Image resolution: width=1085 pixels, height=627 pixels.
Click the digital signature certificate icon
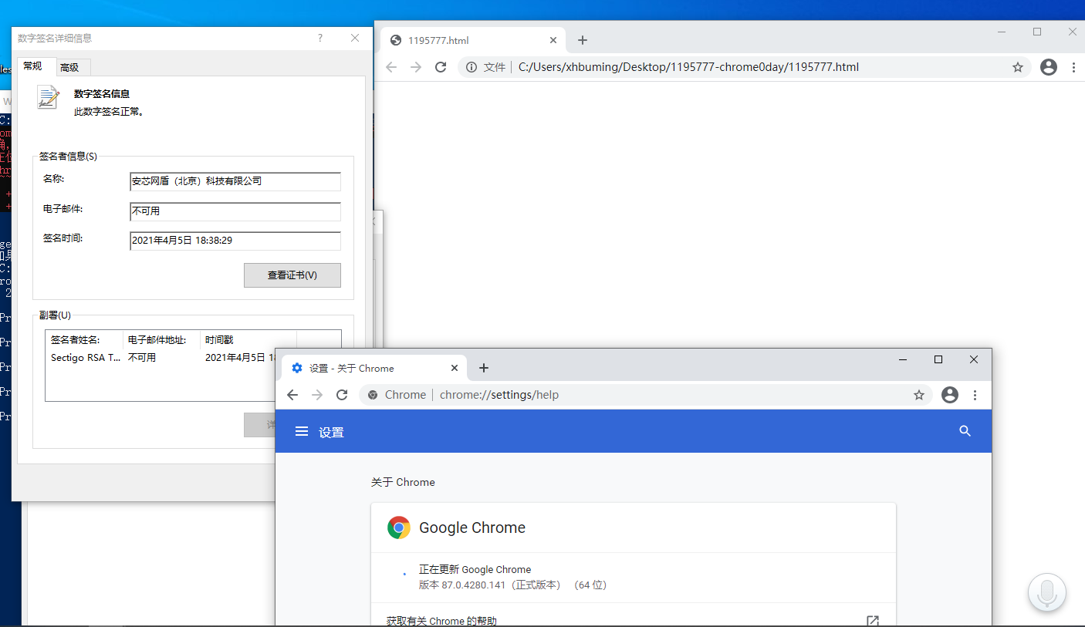coord(48,97)
